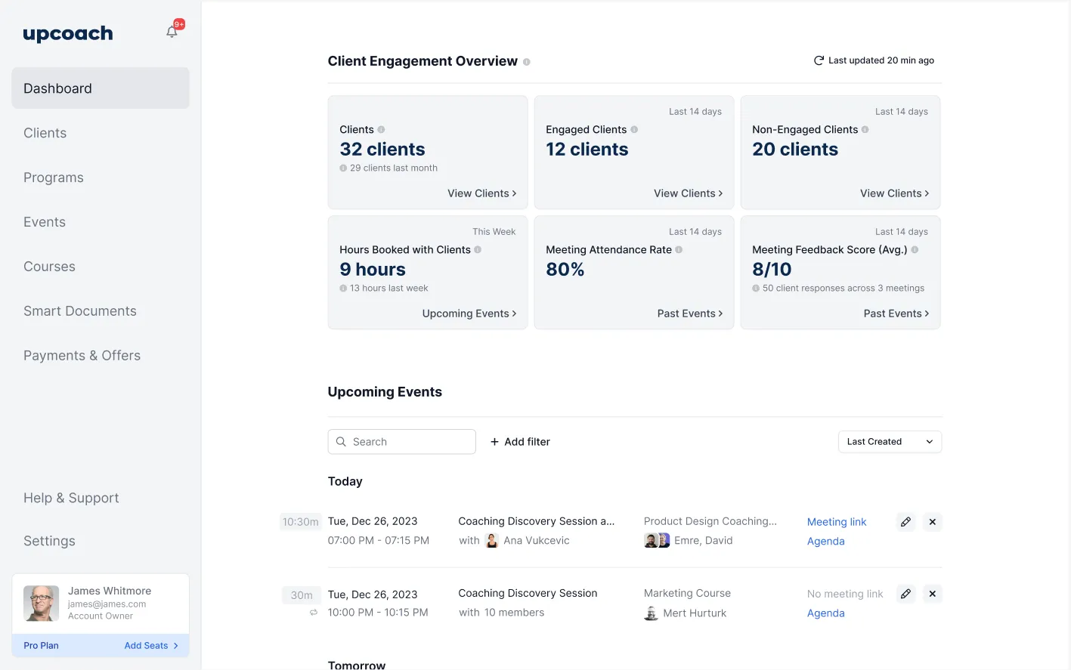The width and height of the screenshot is (1071, 670).
Task: Click View Clients under Engaged Clients
Action: point(687,193)
